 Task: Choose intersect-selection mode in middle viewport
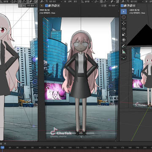[58, 5]
